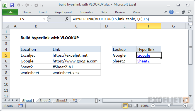Switch to Normal view in status bar
Image resolution: width=195 pixels, height=111 pixels.
125,106
